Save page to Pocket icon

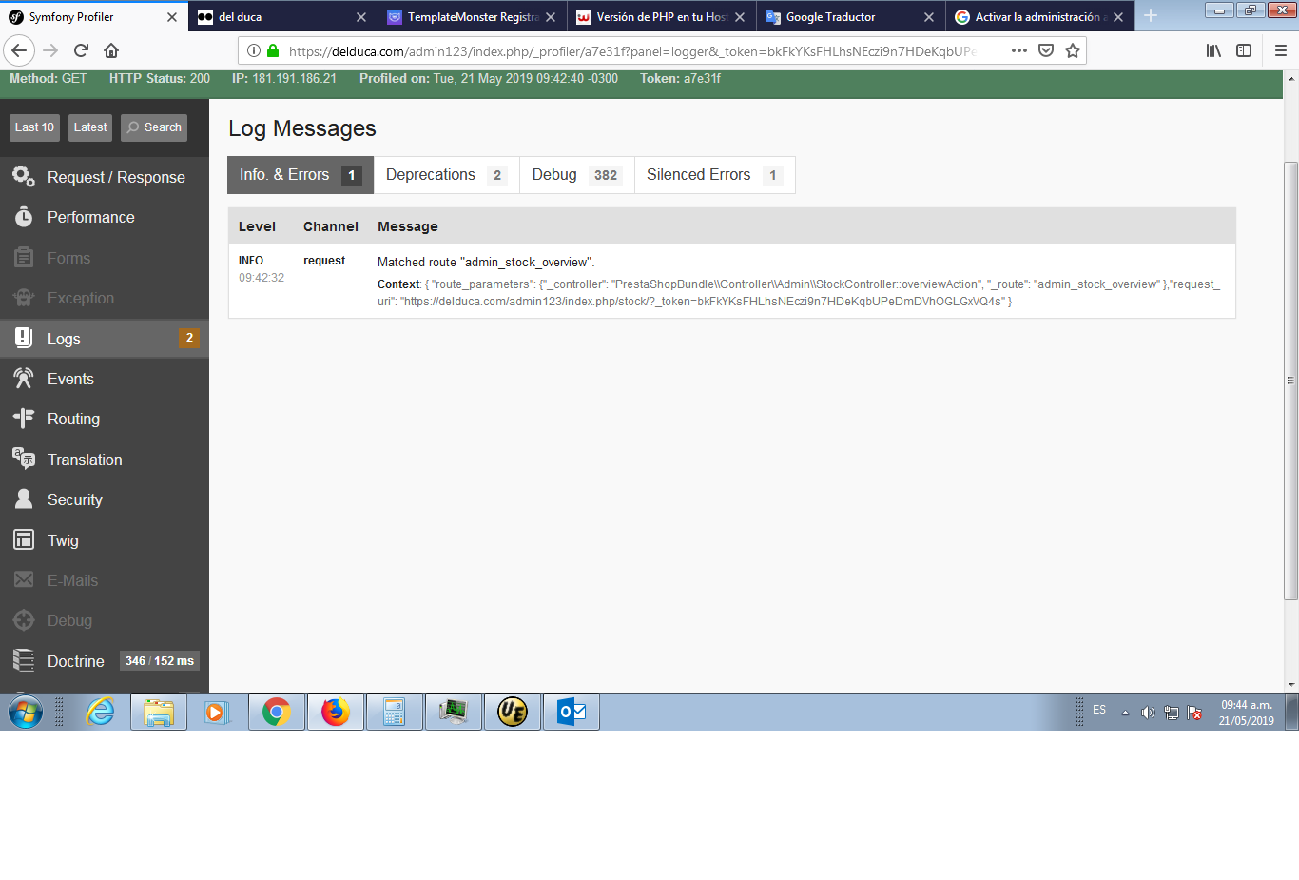point(1046,50)
